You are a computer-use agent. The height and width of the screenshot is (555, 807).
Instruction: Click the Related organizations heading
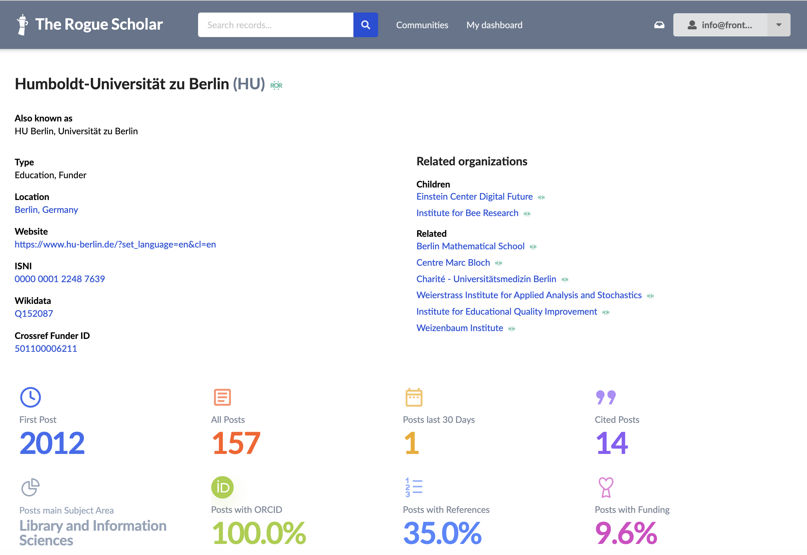(472, 161)
